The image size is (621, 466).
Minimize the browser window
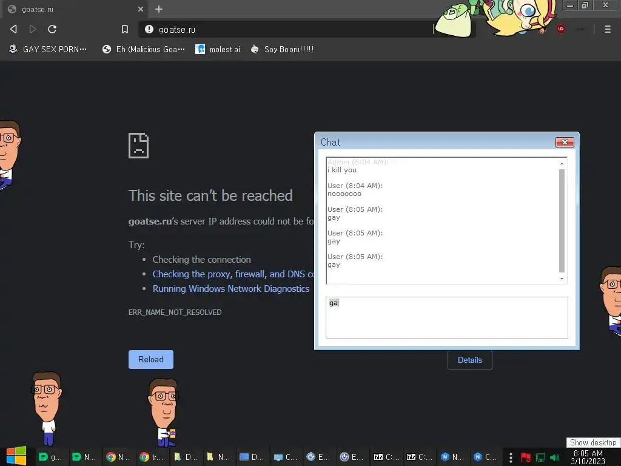pos(570,5)
